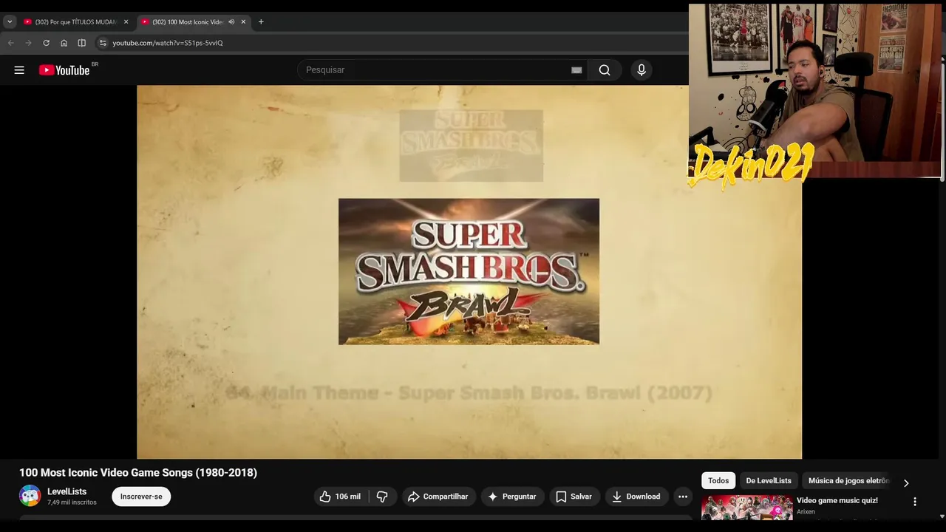Click the youtube.com URL address bar
This screenshot has height=532, width=946.
(168, 43)
